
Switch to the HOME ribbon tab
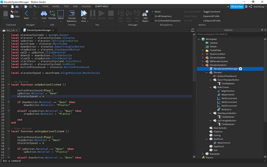[45, 7]
